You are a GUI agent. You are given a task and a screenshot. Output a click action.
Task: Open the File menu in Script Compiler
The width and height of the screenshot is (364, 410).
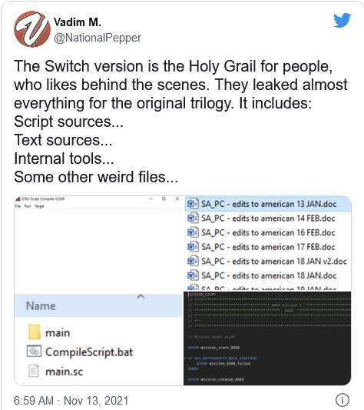pyautogui.click(x=18, y=206)
